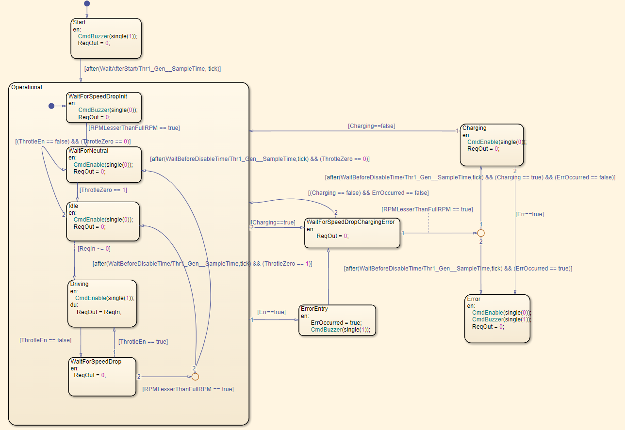Select the [Err==true] label near ErrorEntry
625x430 pixels.
(x=271, y=312)
